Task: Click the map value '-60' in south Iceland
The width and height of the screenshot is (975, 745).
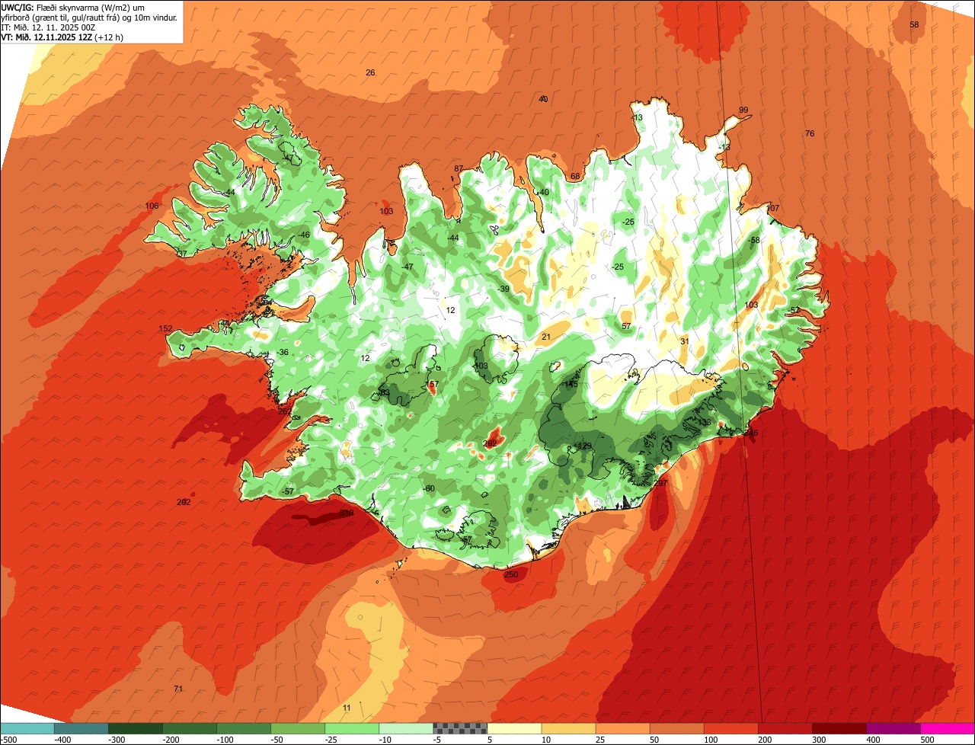Action: click(428, 488)
